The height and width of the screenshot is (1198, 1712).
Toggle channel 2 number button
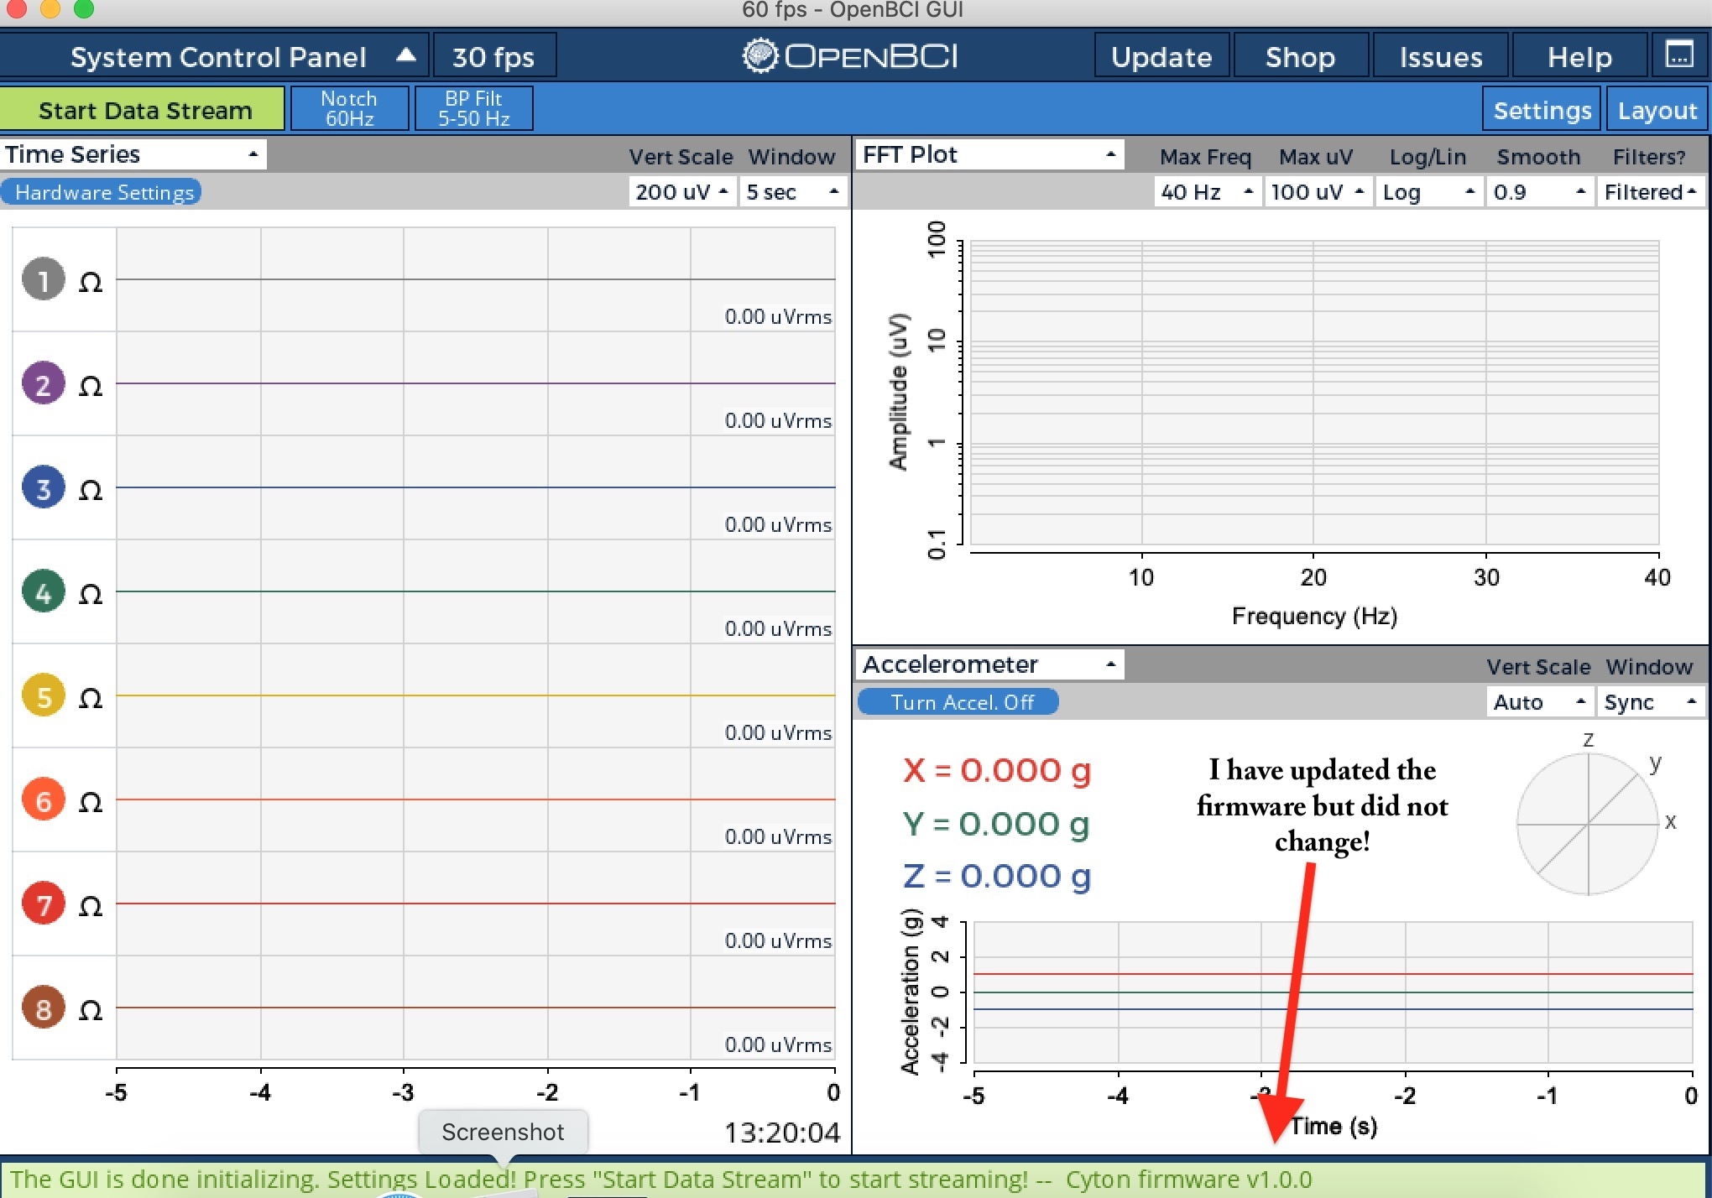[x=44, y=383]
